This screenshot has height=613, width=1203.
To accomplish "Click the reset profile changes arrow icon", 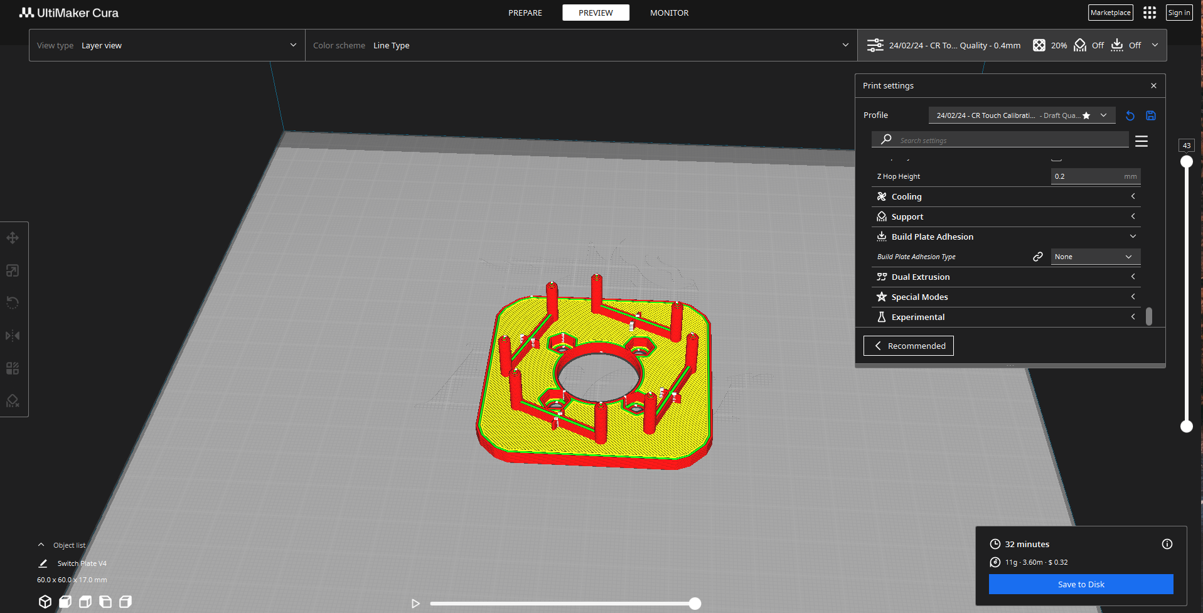I will [x=1130, y=115].
